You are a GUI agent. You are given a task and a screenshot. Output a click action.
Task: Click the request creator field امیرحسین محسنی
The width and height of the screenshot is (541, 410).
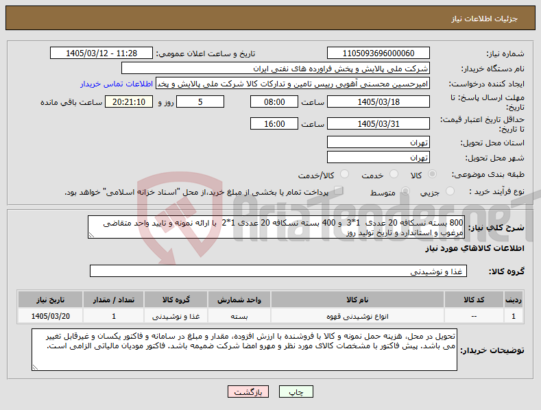[x=293, y=84]
